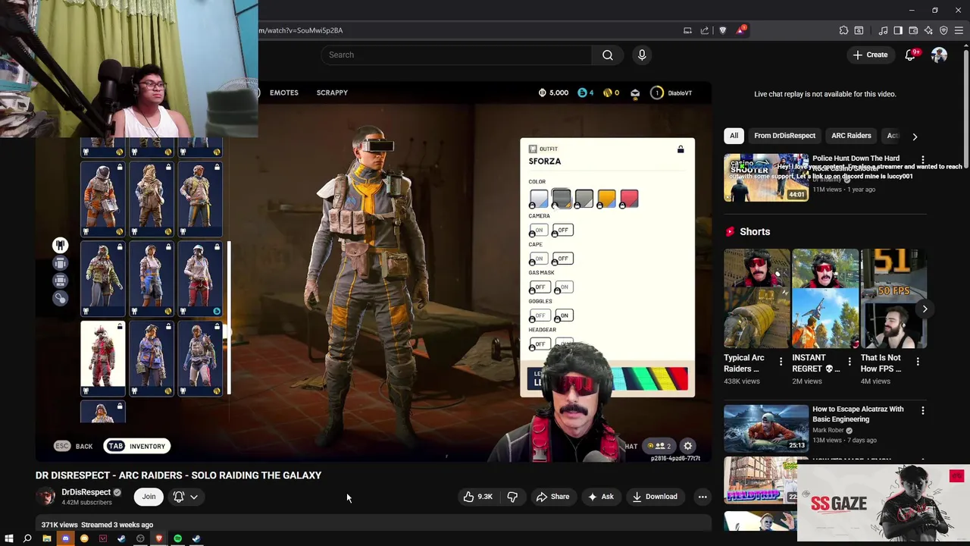
Task: Open the SCRAPPY tab in game
Action: coord(332,93)
